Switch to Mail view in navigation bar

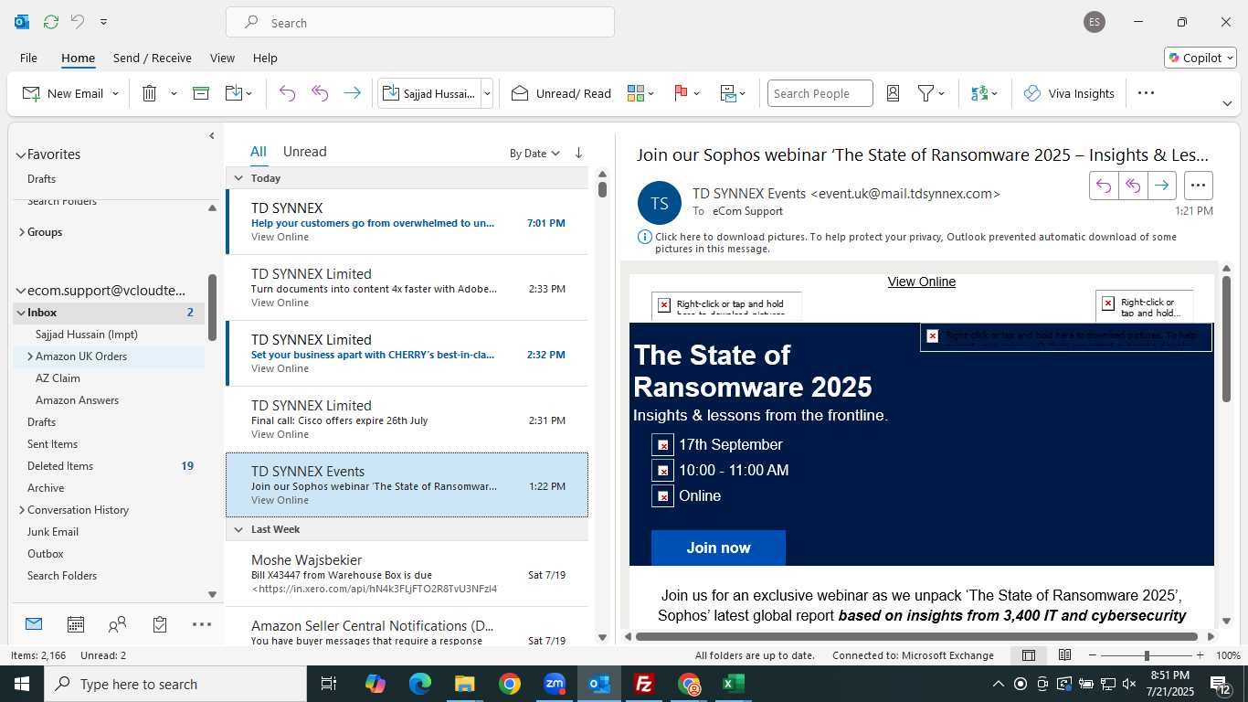pos(34,624)
